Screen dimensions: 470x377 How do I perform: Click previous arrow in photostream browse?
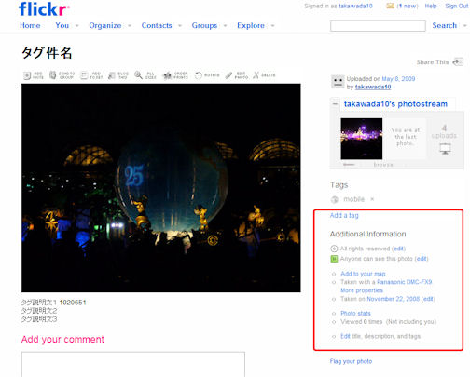[349, 165]
